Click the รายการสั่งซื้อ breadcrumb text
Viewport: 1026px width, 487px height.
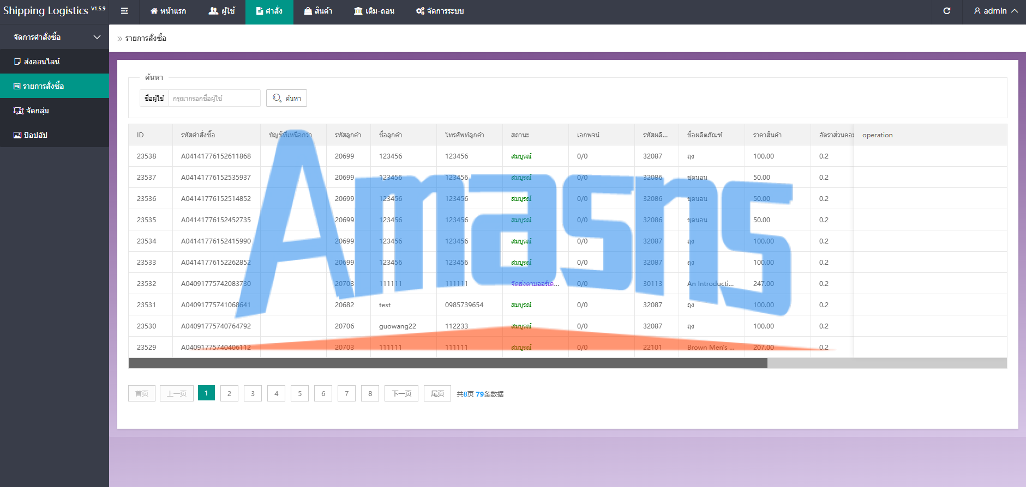146,38
